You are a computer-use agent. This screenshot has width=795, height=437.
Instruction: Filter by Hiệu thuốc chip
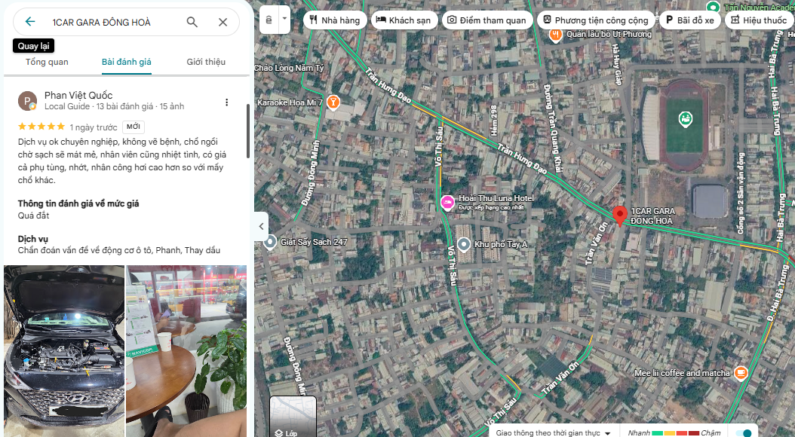(x=759, y=20)
